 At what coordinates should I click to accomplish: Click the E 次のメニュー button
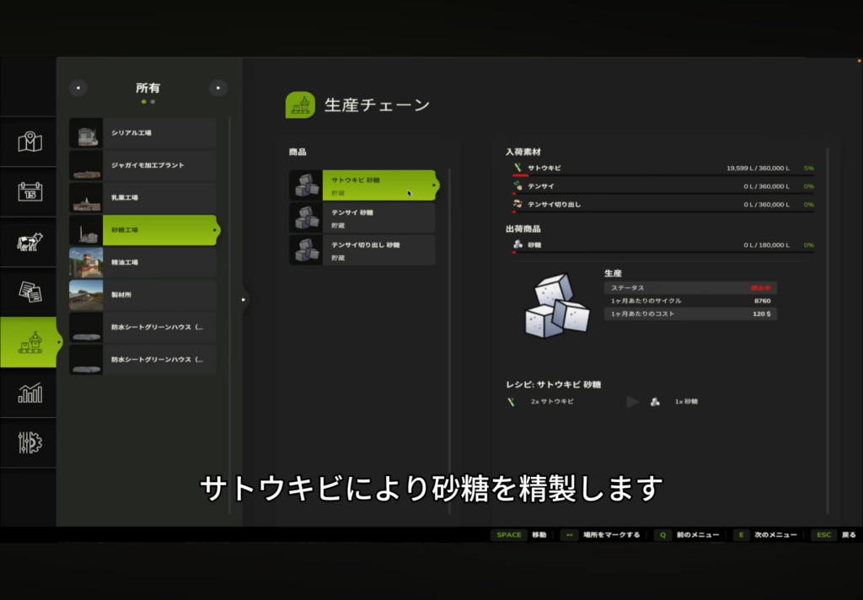pos(764,535)
